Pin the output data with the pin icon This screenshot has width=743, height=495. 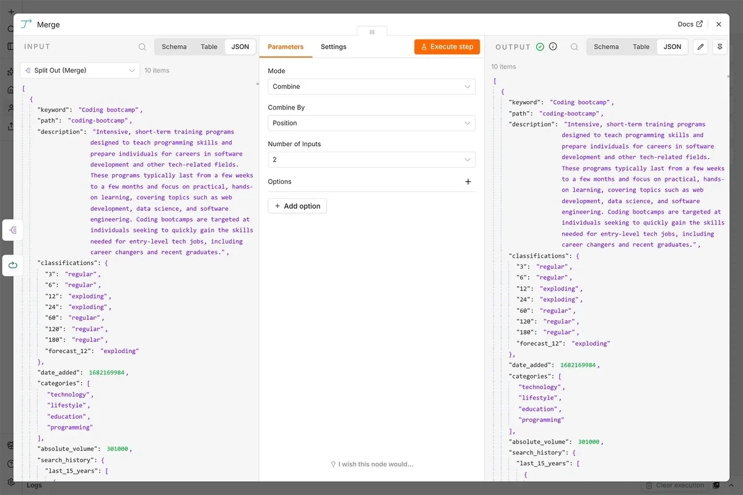(x=719, y=46)
